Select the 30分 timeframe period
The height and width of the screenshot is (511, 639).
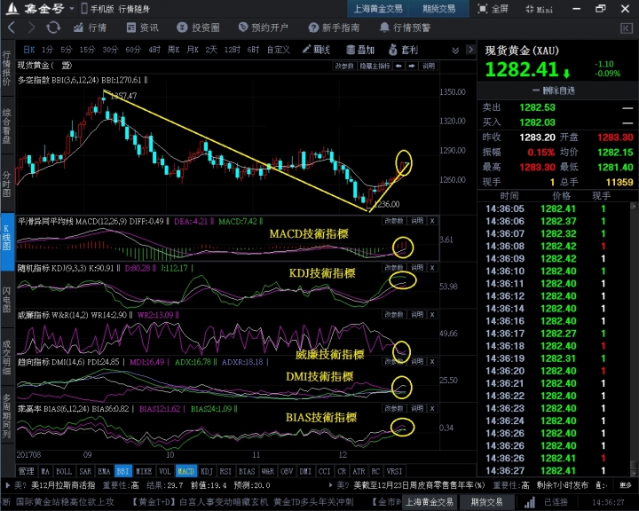point(110,50)
